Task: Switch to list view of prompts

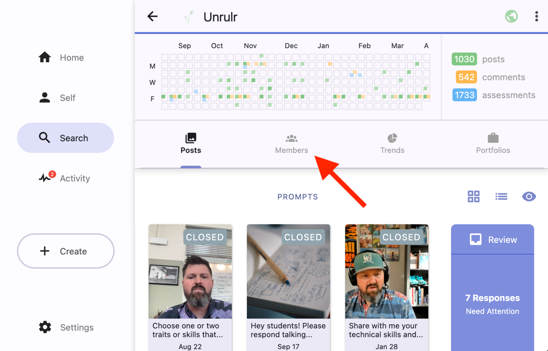Action: (x=501, y=196)
